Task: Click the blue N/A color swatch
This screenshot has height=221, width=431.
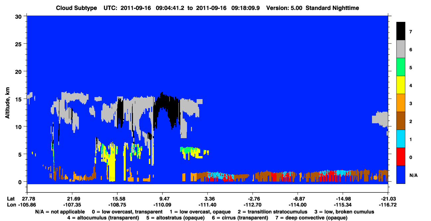Action: pyautogui.click(x=401, y=175)
